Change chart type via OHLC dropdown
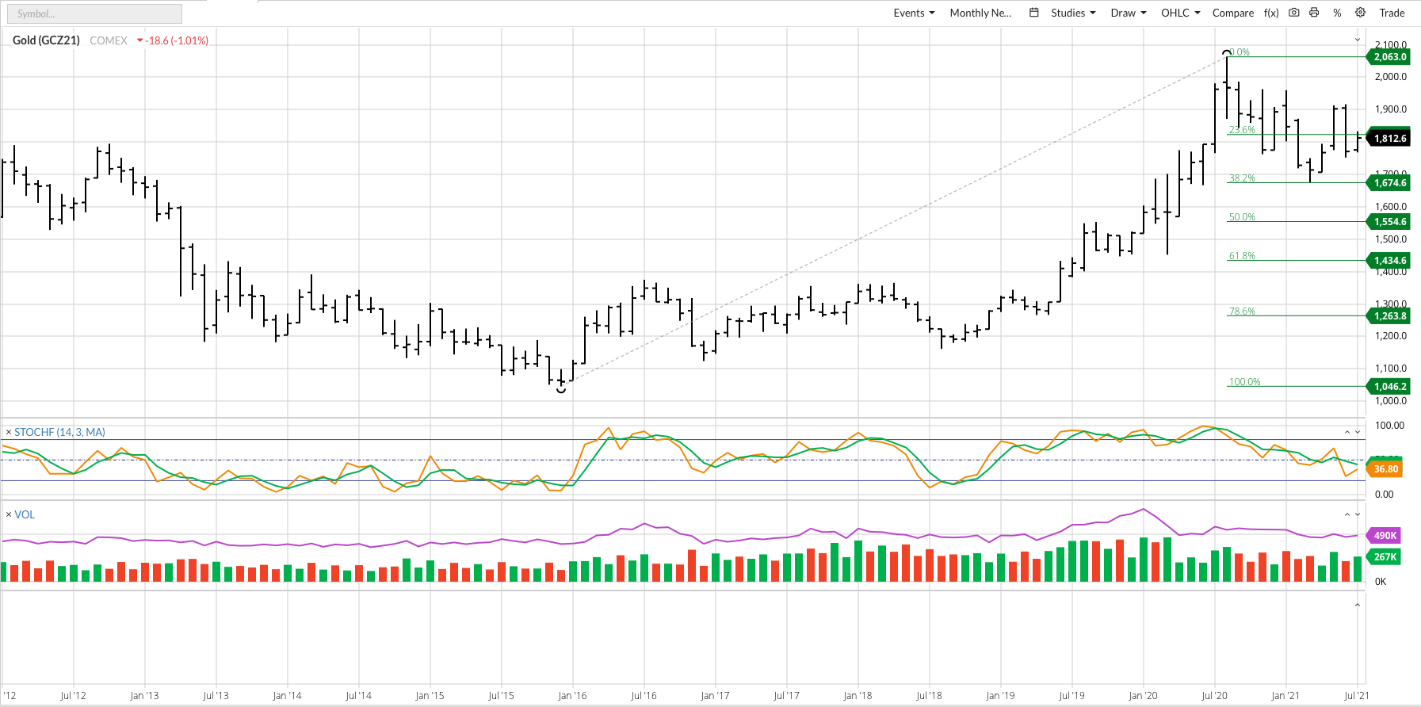Viewport: 1421px width, 707px height. point(1180,13)
